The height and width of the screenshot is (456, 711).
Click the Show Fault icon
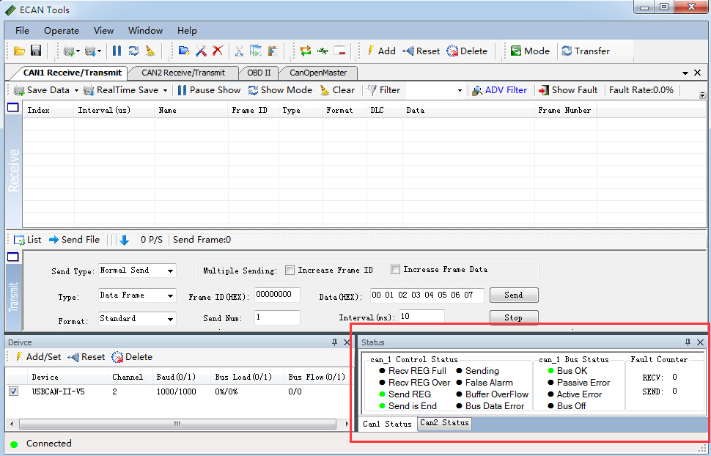click(x=543, y=90)
